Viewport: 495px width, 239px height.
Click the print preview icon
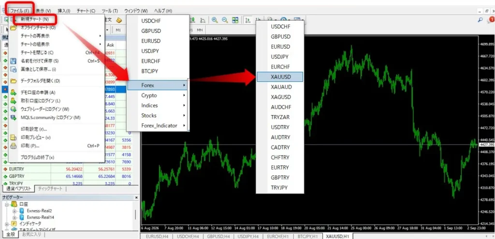point(13,137)
